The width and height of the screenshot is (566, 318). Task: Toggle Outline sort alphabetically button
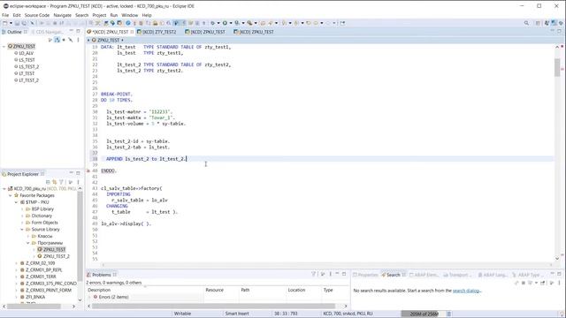(57, 40)
